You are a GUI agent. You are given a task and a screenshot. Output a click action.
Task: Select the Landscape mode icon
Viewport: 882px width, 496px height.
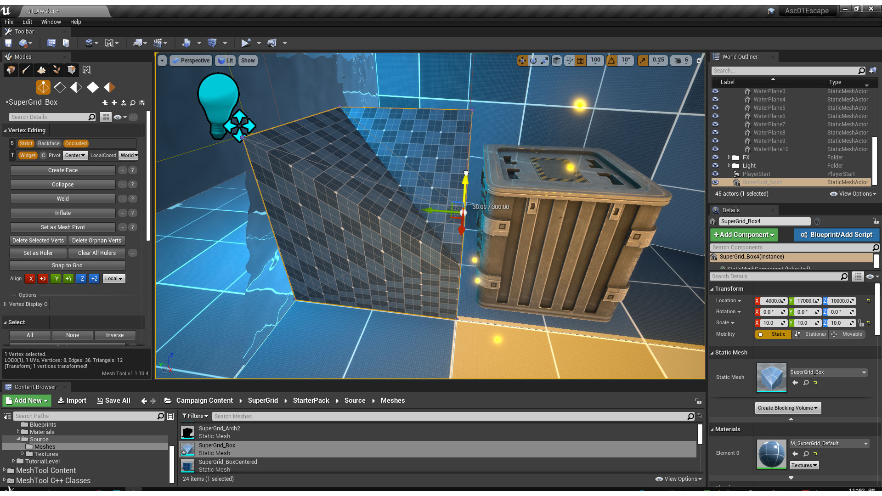point(41,70)
